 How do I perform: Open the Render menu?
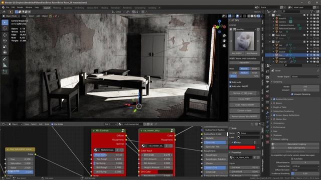pyautogui.click(x=20, y=7)
